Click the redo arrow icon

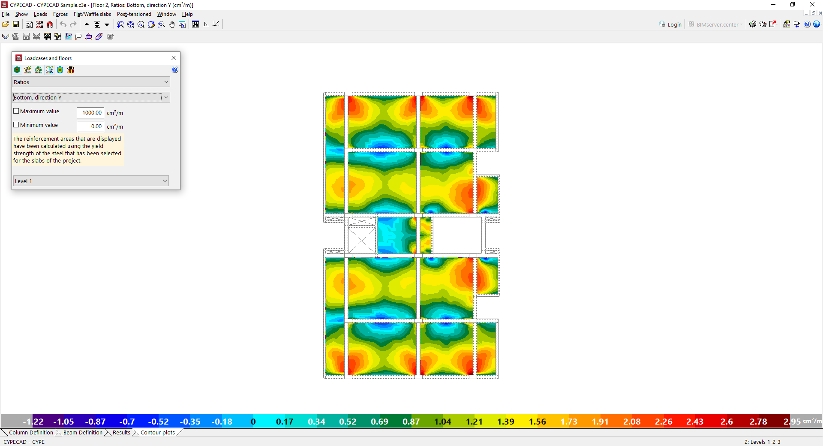click(x=73, y=24)
